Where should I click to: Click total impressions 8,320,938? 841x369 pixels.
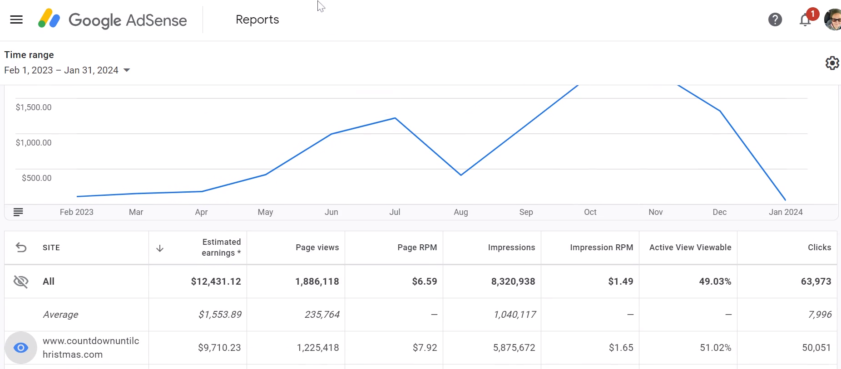point(513,282)
